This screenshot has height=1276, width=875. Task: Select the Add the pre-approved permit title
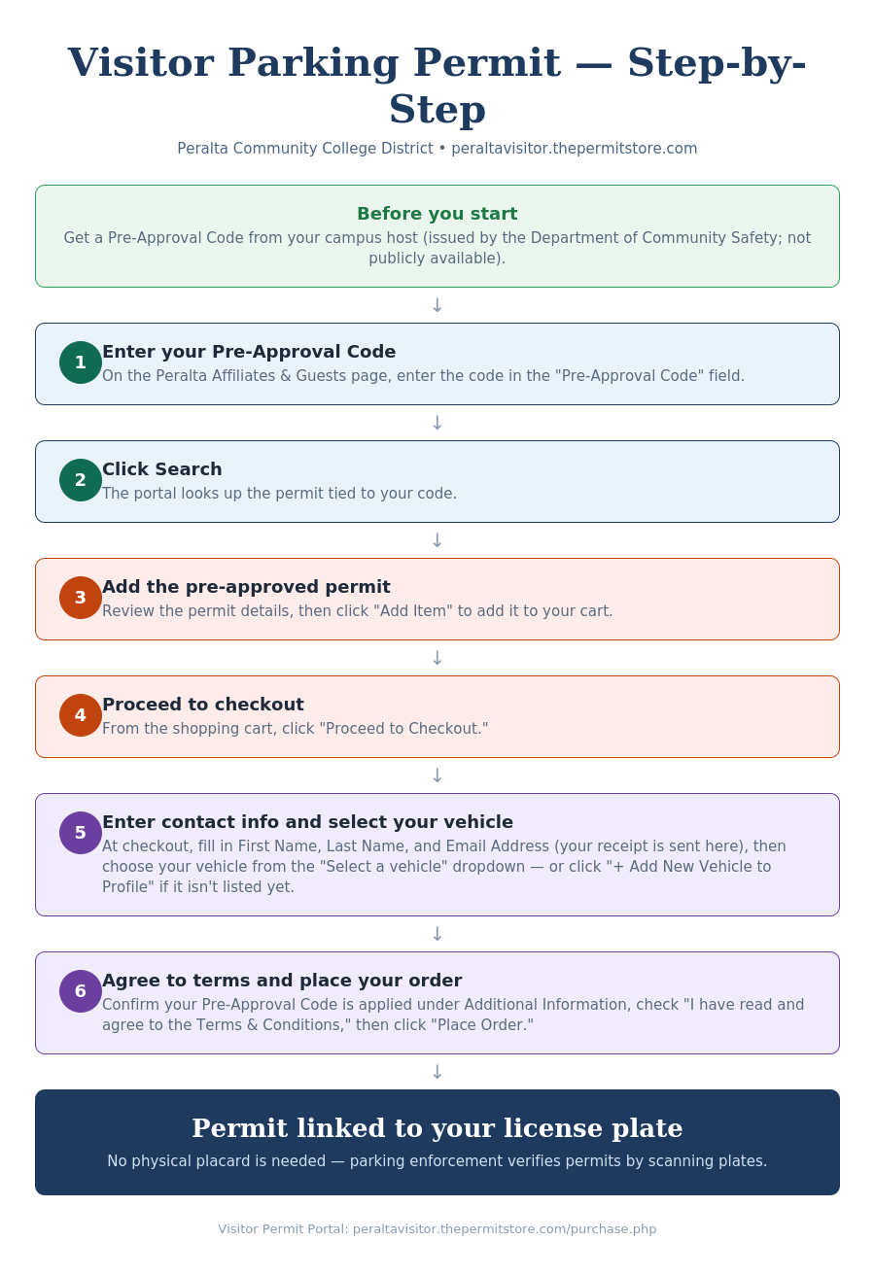pos(246,587)
